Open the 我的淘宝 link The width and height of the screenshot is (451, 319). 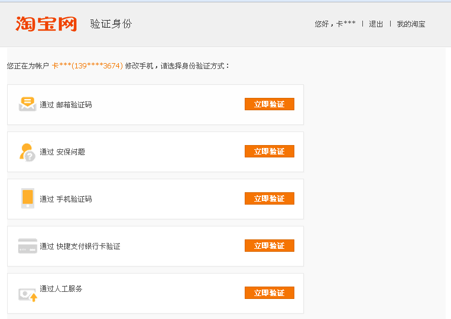(411, 24)
